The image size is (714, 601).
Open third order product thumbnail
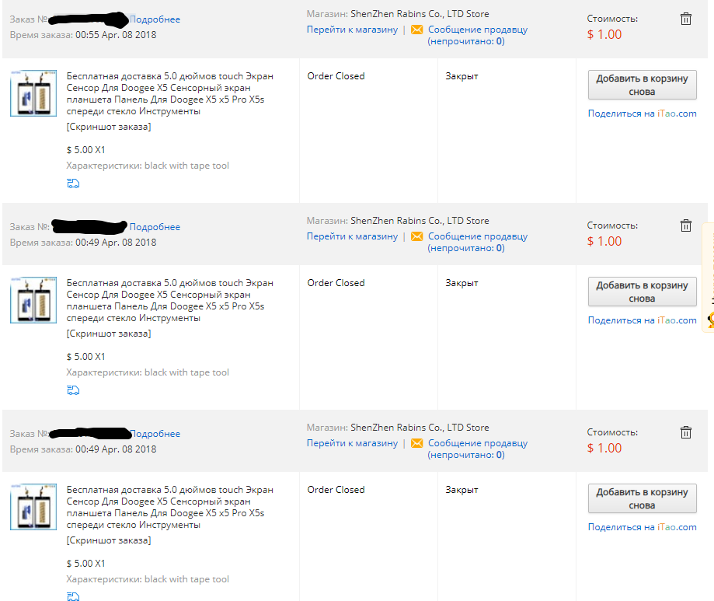33,507
